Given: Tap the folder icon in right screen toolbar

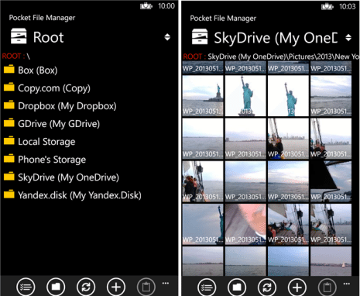Looking at the screenshot, I should 237,287.
